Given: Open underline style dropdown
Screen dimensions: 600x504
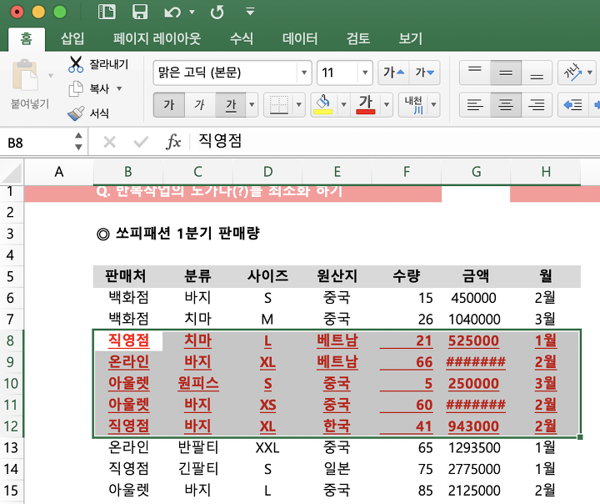Looking at the screenshot, I should click(x=252, y=104).
